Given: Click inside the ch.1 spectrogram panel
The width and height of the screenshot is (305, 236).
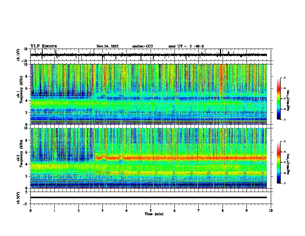Looking at the screenshot, I should (149, 94).
